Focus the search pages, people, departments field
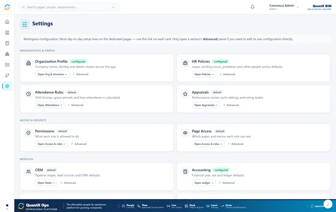 pos(69,7)
